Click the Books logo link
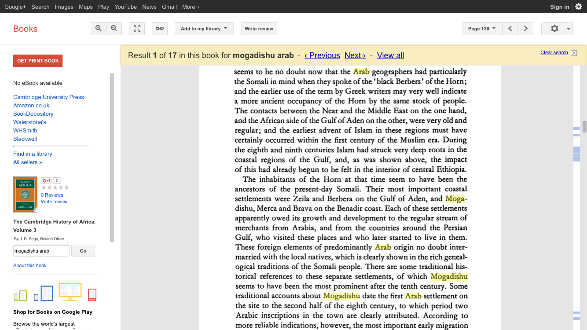587x330 pixels. pos(25,29)
